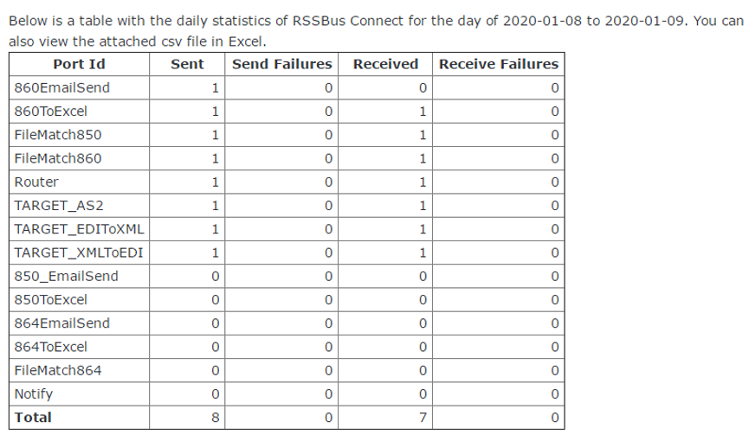This screenshot has height=441, width=749.
Task: Select the Received column header
Action: (x=385, y=65)
